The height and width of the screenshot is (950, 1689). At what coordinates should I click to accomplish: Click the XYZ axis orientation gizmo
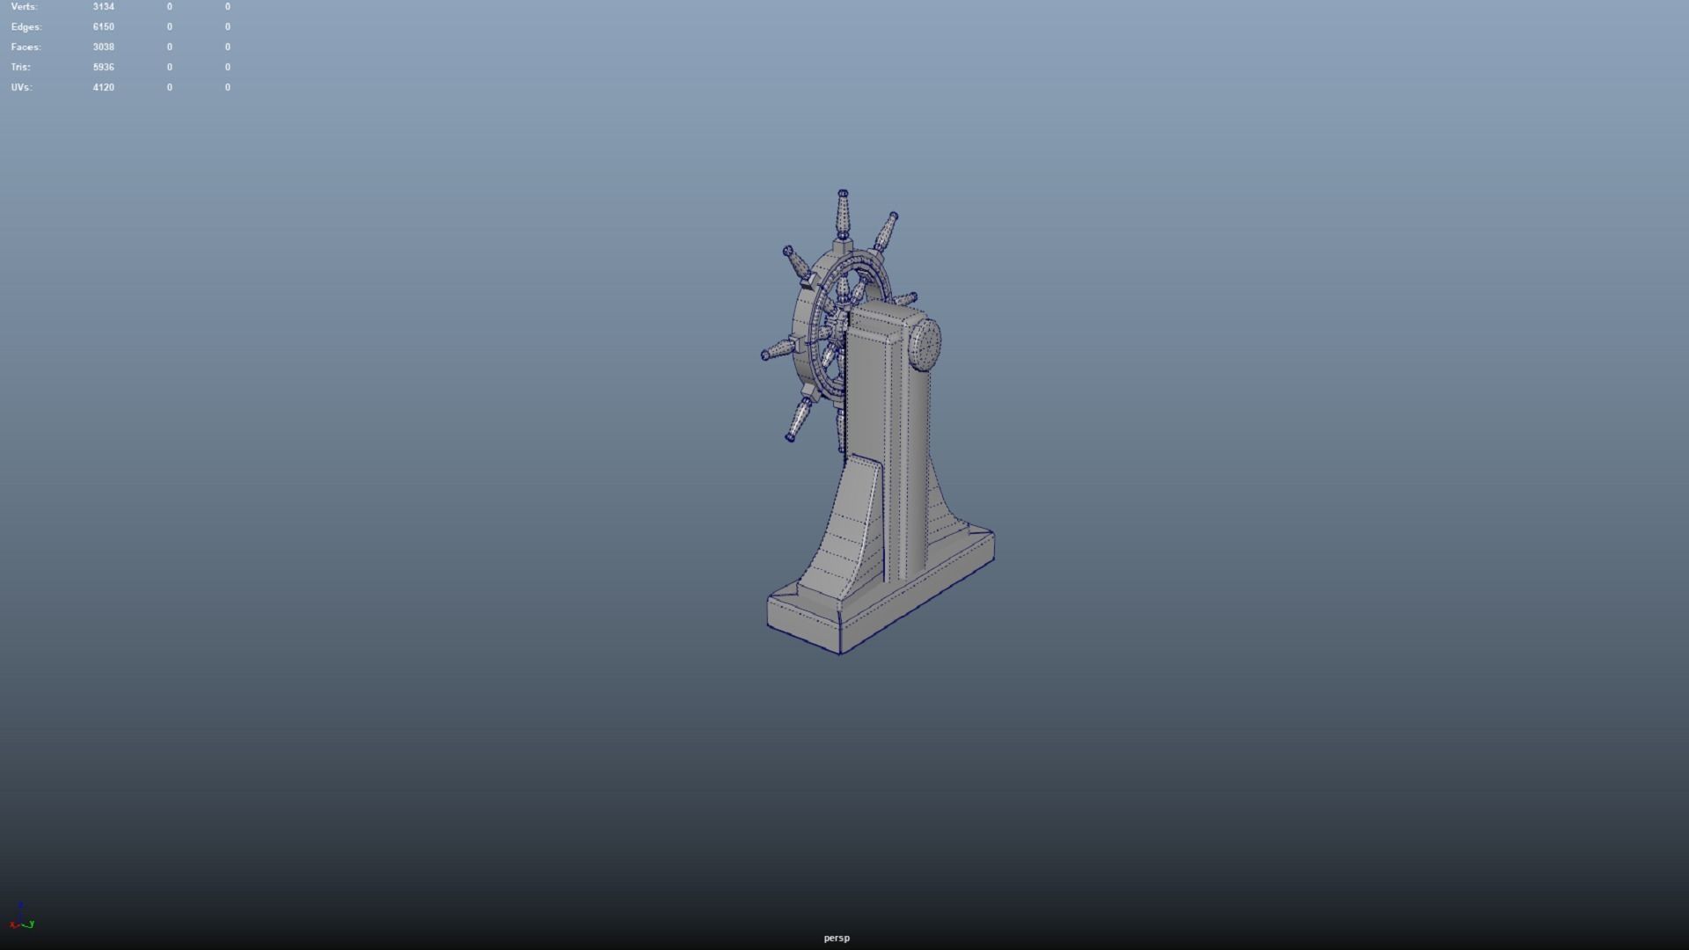(21, 918)
